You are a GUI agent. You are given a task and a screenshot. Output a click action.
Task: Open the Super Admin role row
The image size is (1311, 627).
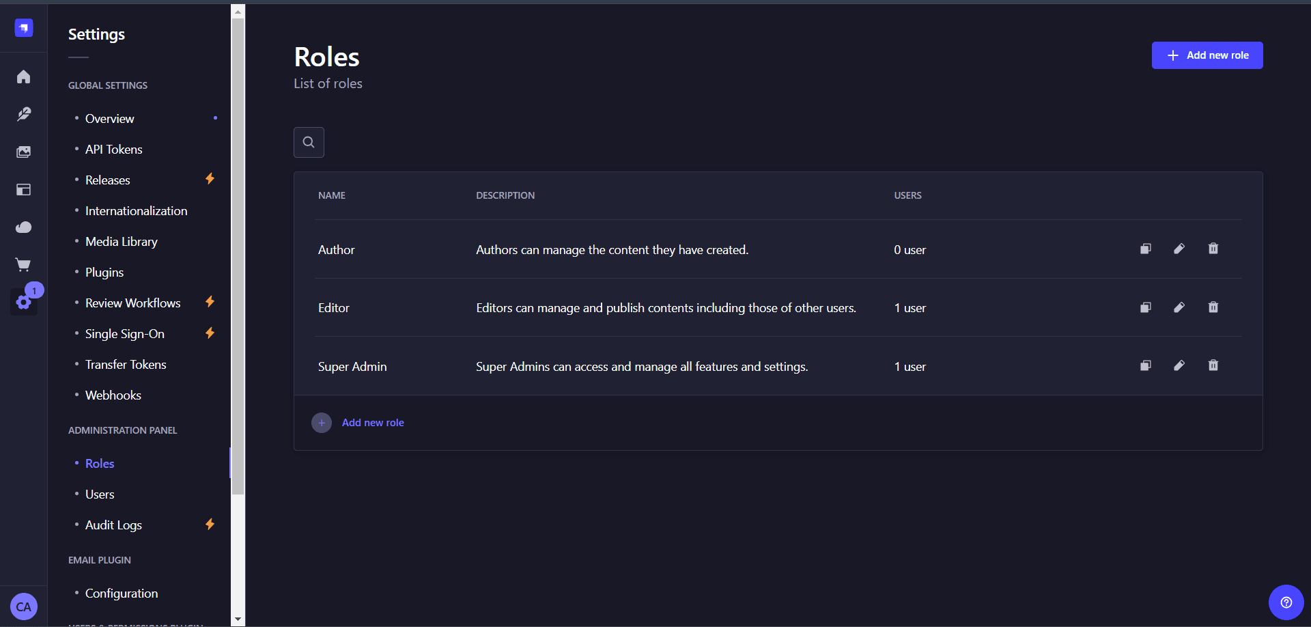coord(778,366)
